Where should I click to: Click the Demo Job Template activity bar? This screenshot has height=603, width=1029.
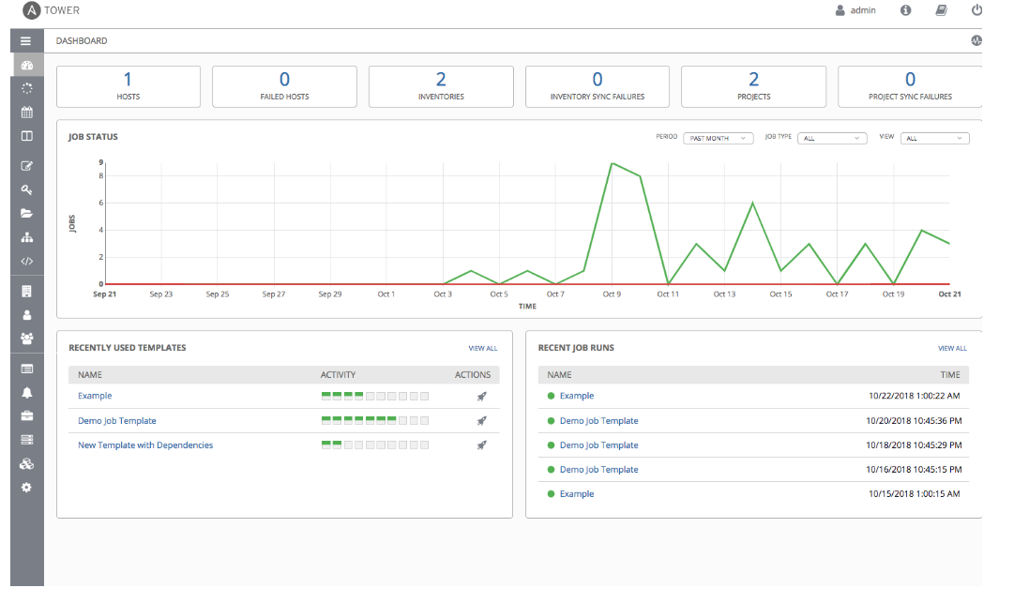374,420
